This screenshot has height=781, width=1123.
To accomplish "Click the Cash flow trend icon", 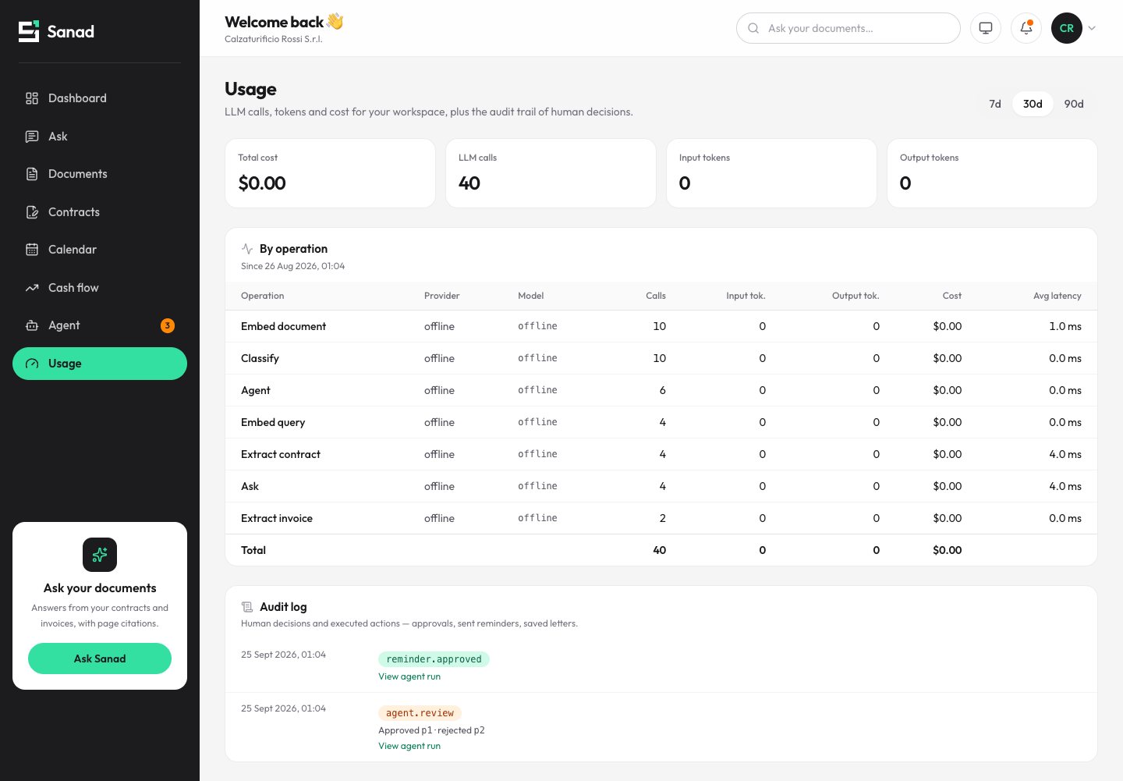I will tap(32, 288).
